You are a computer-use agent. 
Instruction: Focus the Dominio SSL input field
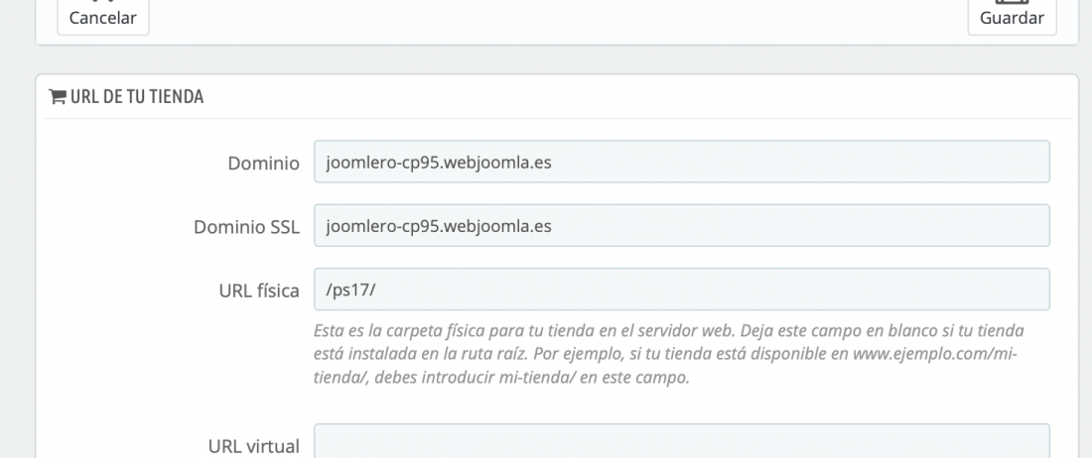pos(682,225)
